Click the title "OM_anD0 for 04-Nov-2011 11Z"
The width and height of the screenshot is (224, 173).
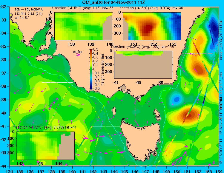(114, 2)
